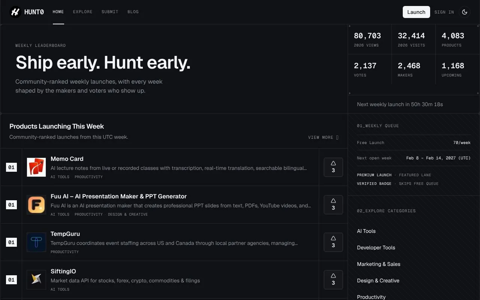Click the 1,168 upcoming stat
Image resolution: width=480 pixels, height=300 pixels.
(x=453, y=66)
